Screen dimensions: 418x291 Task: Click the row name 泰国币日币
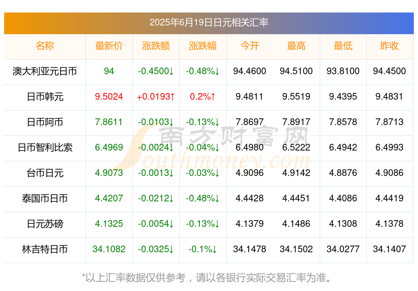pos(45,198)
